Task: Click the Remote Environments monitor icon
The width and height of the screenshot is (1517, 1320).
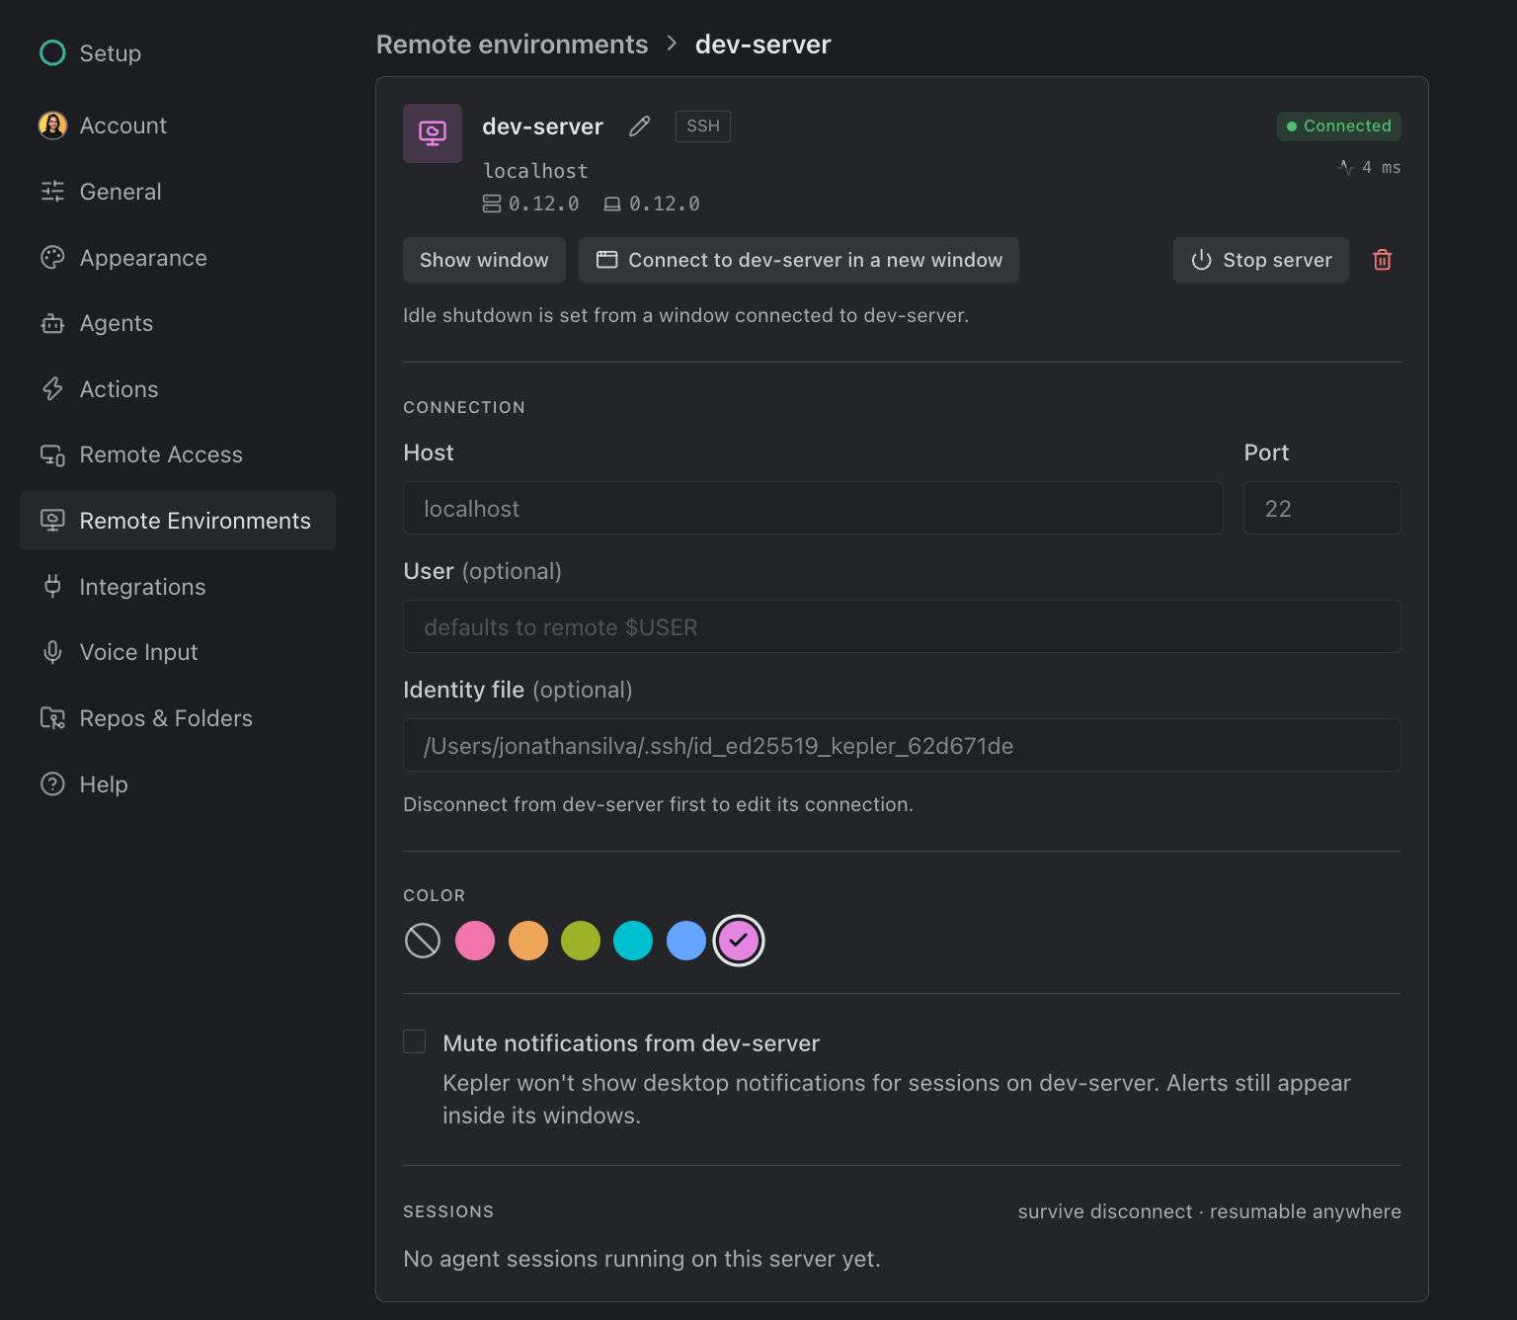Action: coord(52,521)
